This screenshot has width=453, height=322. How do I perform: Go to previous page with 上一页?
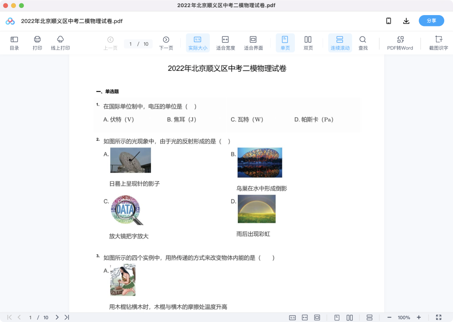coord(110,43)
